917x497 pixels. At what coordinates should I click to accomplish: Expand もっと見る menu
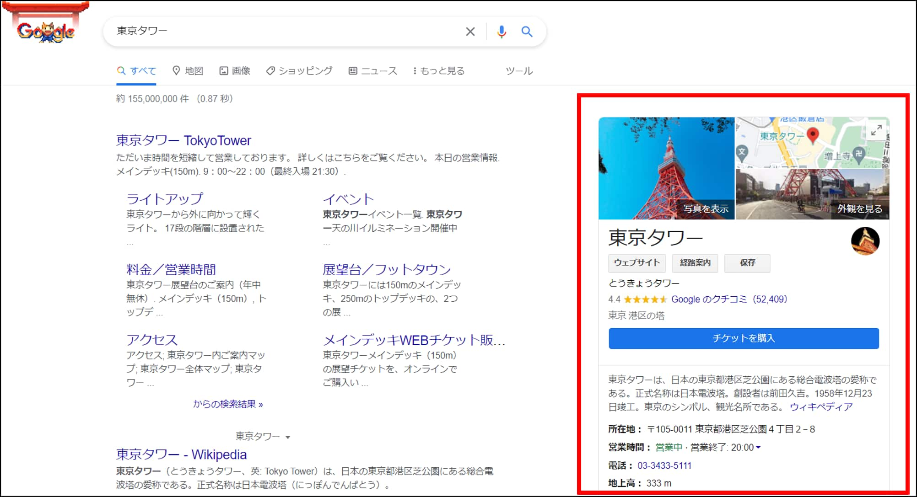click(438, 71)
